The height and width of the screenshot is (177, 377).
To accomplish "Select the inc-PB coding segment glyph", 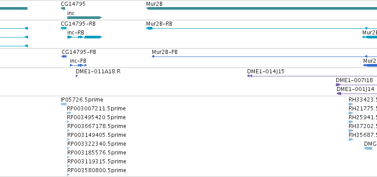I will pos(78,65).
